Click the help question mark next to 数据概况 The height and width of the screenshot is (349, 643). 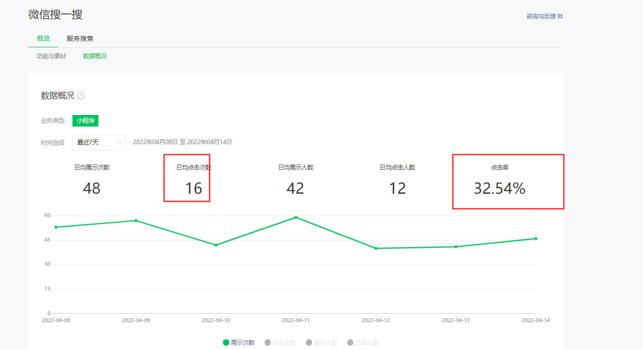click(81, 95)
